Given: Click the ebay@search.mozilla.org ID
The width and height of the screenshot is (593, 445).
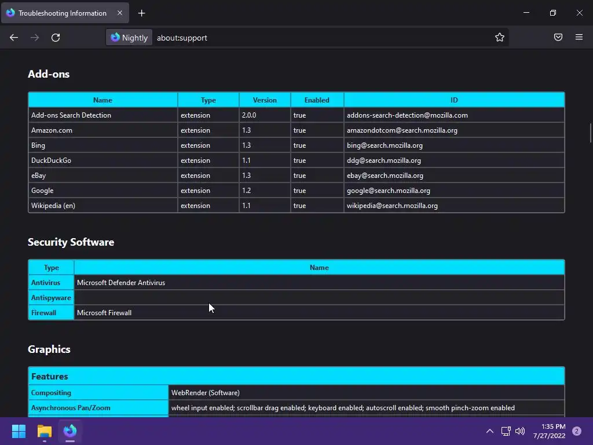Looking at the screenshot, I should (385, 176).
